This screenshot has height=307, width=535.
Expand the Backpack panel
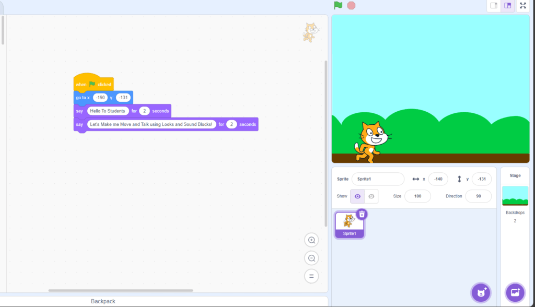[103, 301]
